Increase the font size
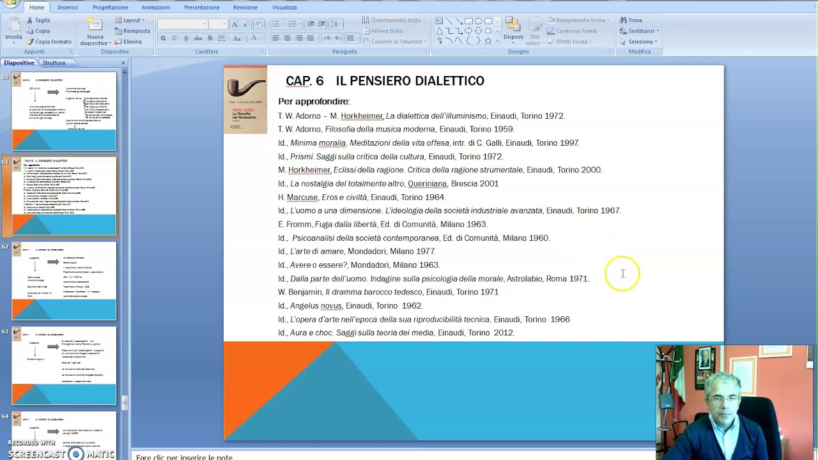The width and height of the screenshot is (818, 460). point(235,24)
